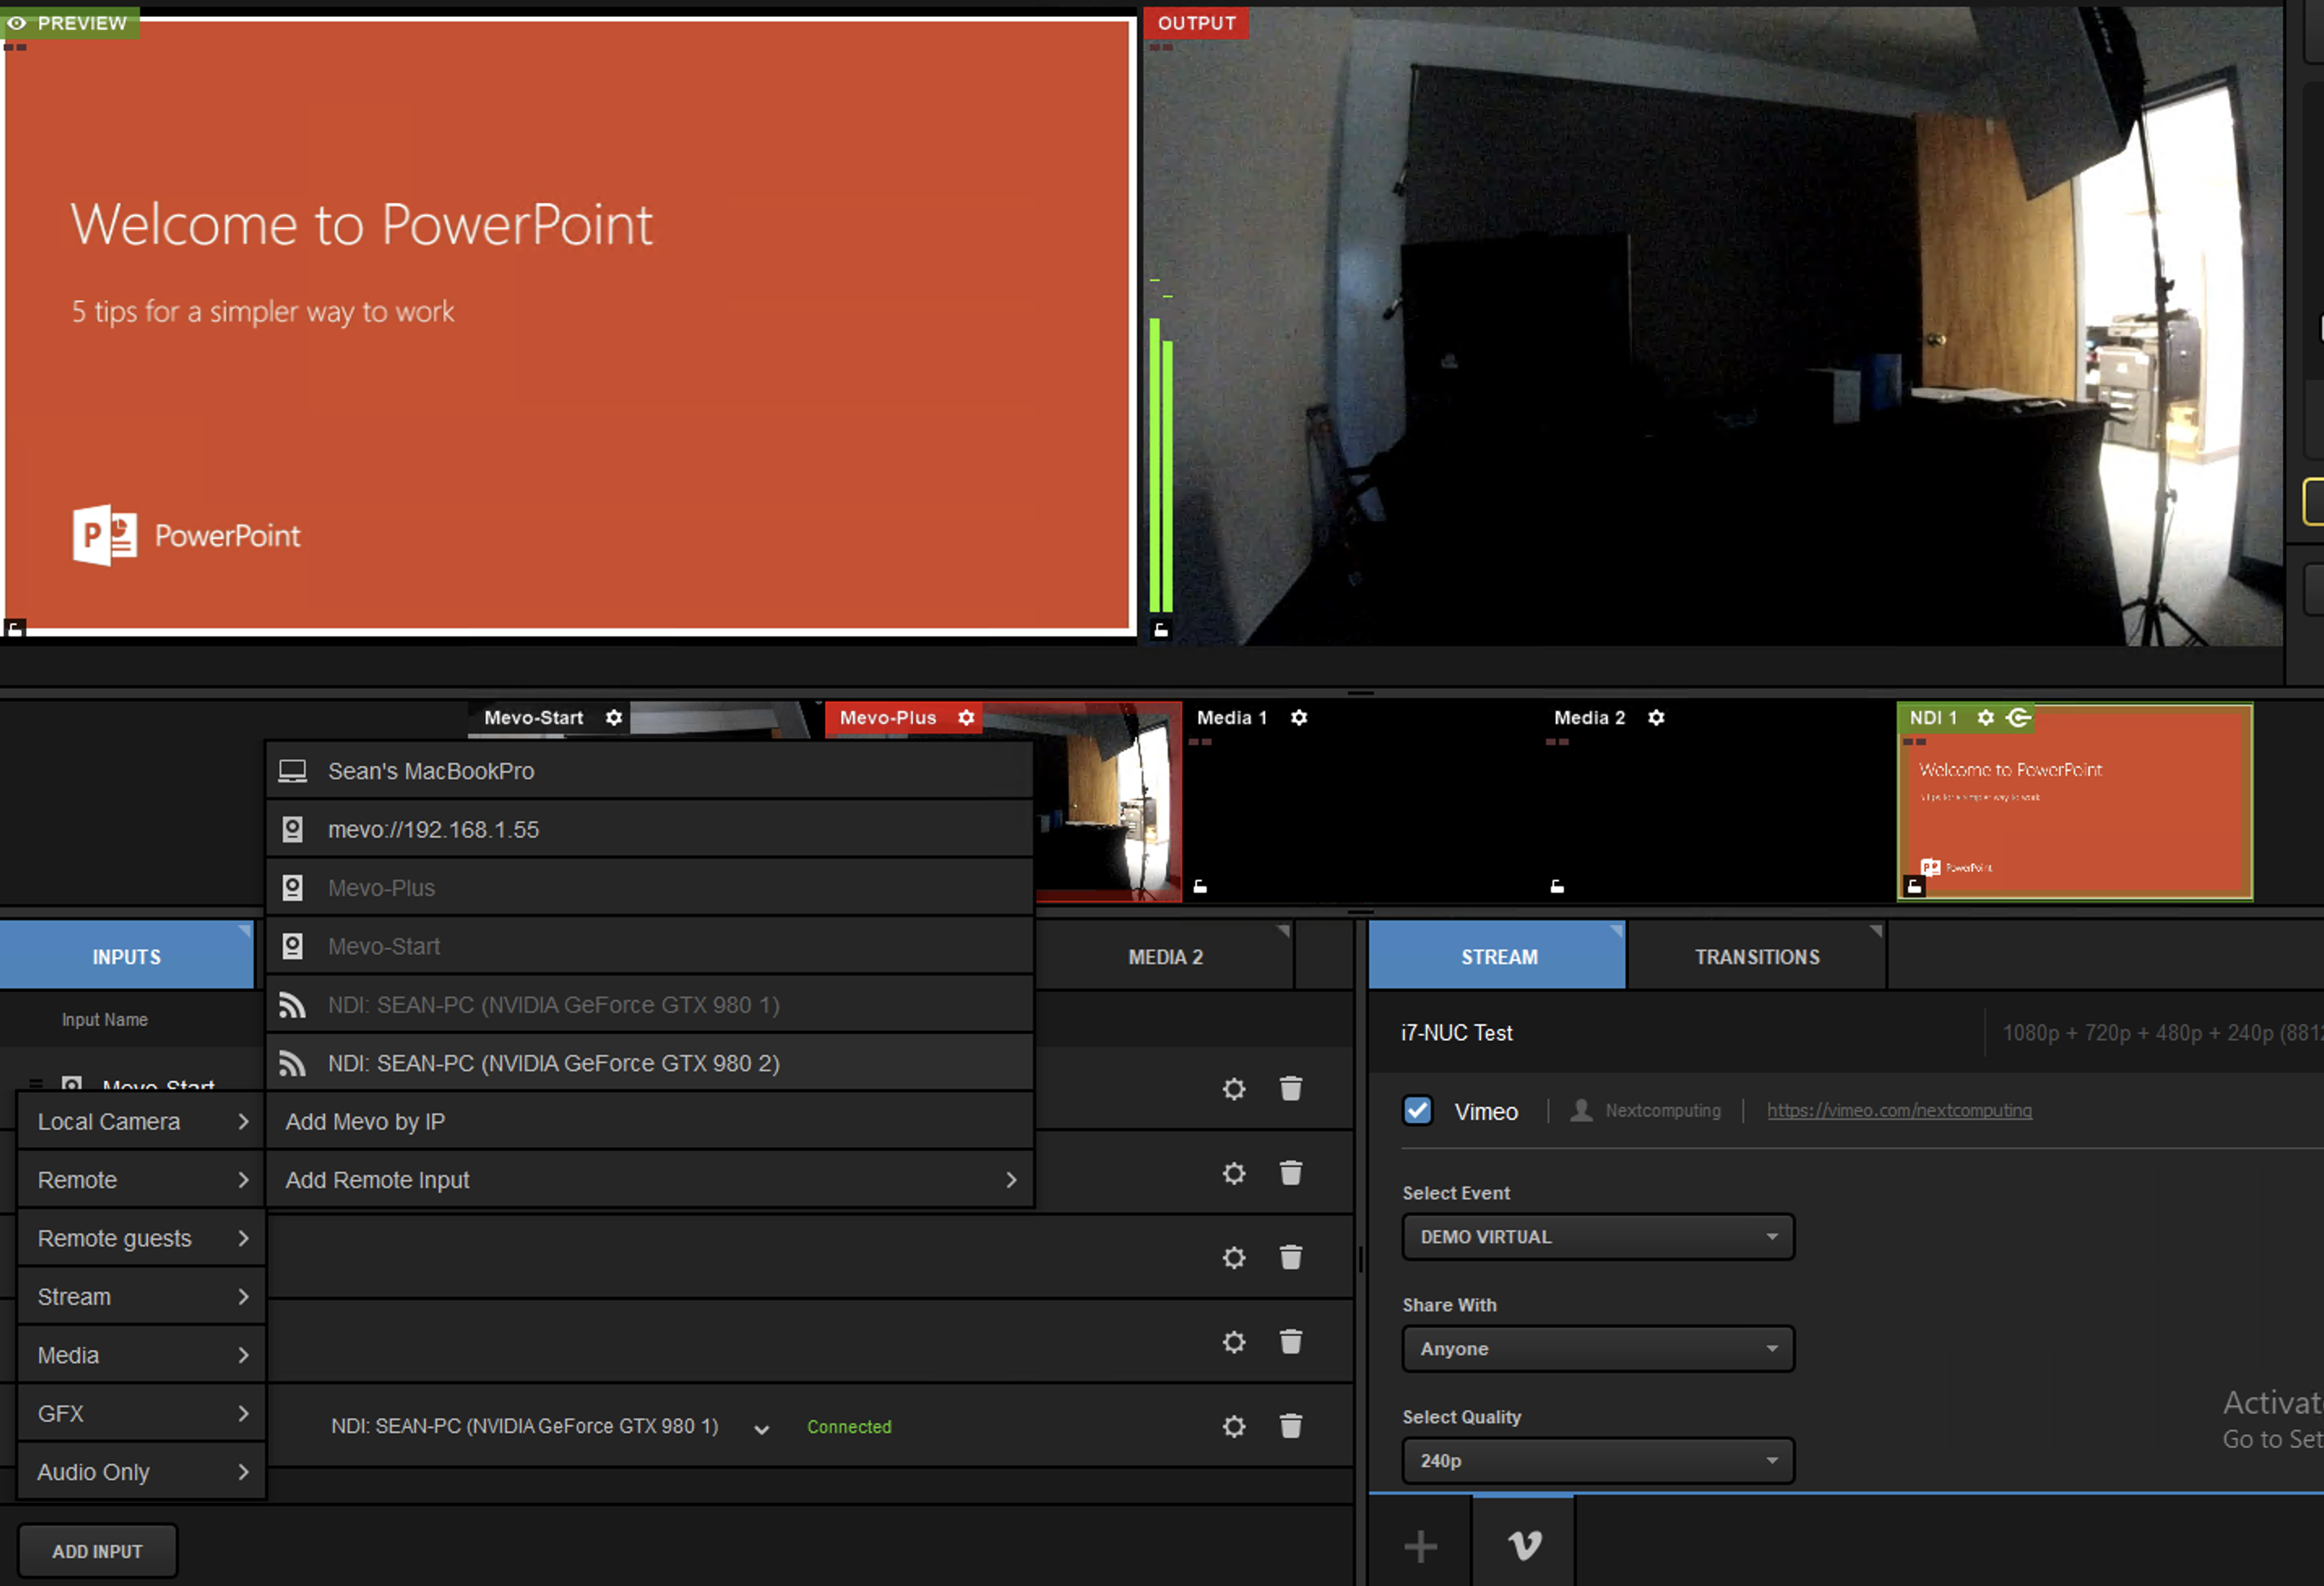Open gear settings for Mevo-Start input row

pyautogui.click(x=1234, y=1088)
